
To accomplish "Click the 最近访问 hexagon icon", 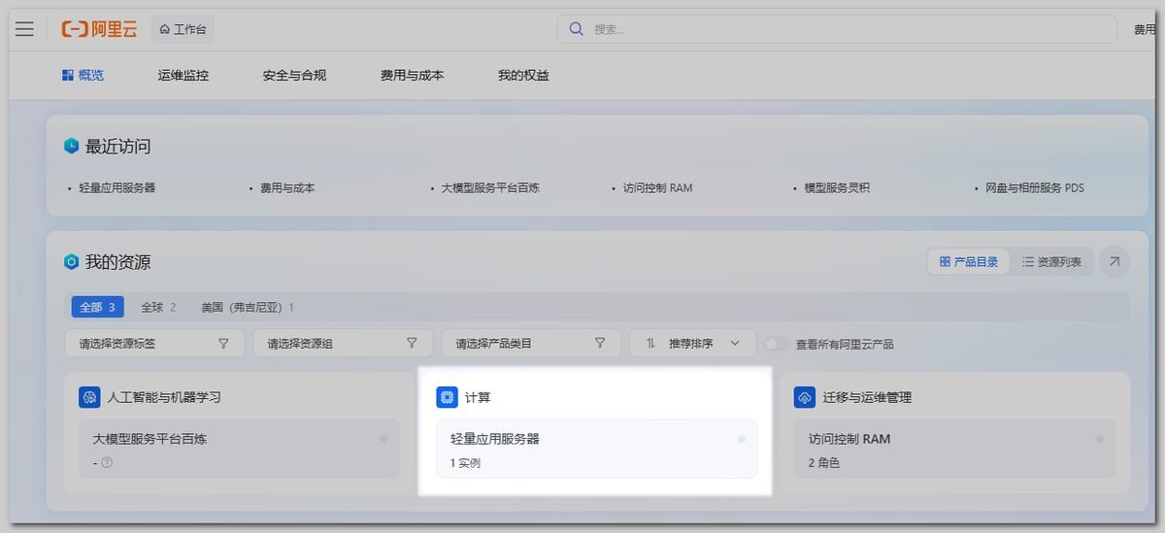I will click(x=71, y=147).
